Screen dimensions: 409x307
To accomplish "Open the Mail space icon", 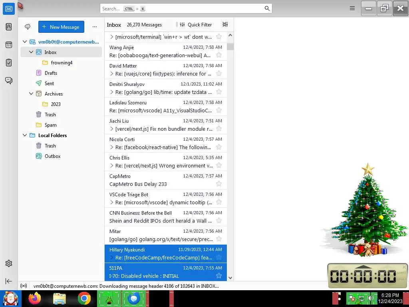I will [x=9, y=9].
